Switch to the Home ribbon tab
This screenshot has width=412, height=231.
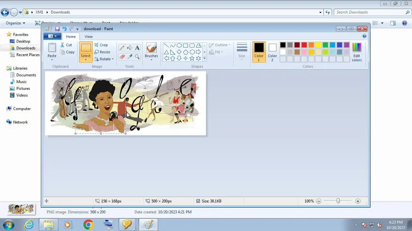[x=71, y=37]
